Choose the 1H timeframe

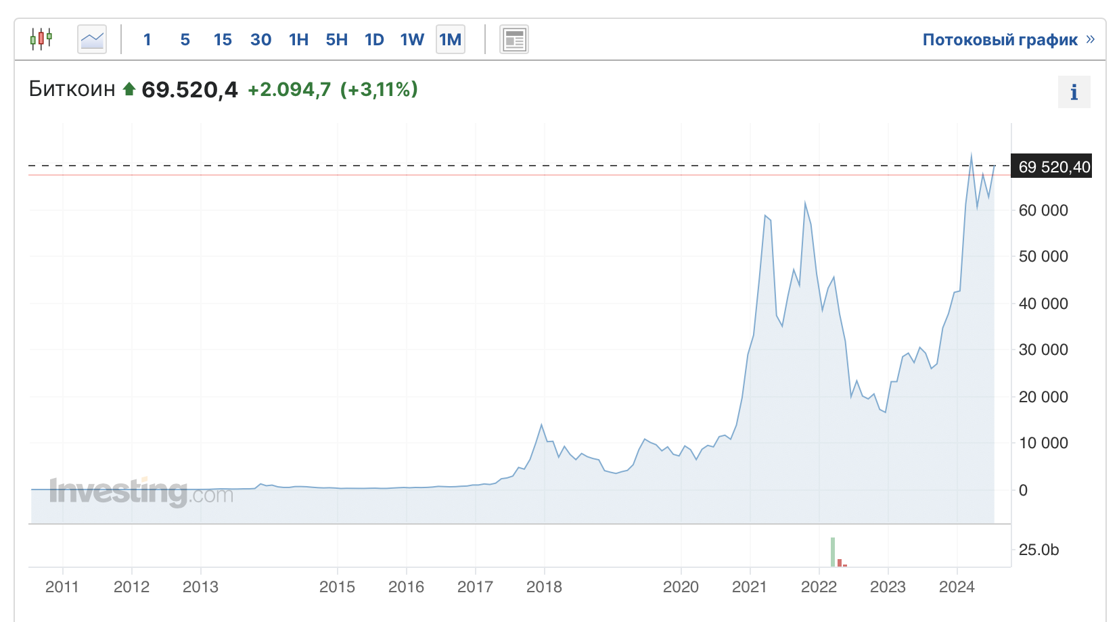(298, 40)
